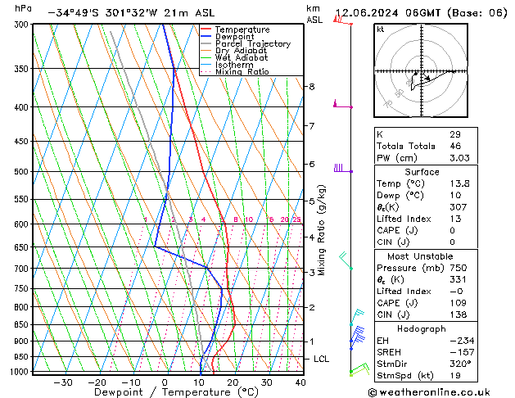This screenshot has width=515, height=398.
Task: Select the Wet Adiabat legend label
Action: (242, 58)
